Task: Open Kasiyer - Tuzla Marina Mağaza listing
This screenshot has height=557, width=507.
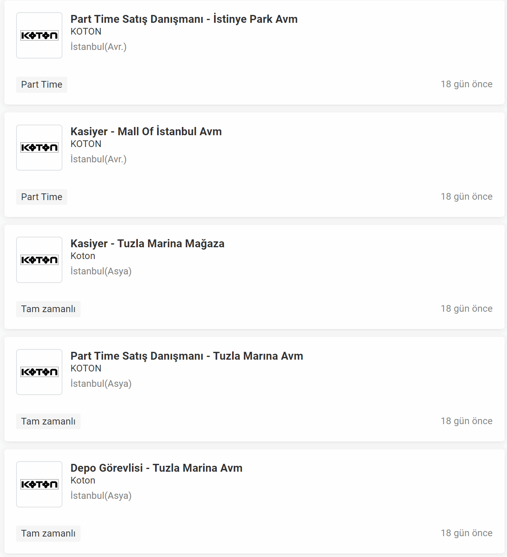Action: pyautogui.click(x=147, y=243)
